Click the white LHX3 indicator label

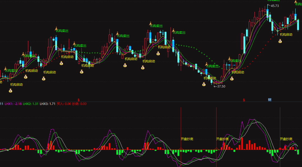coord(47,104)
